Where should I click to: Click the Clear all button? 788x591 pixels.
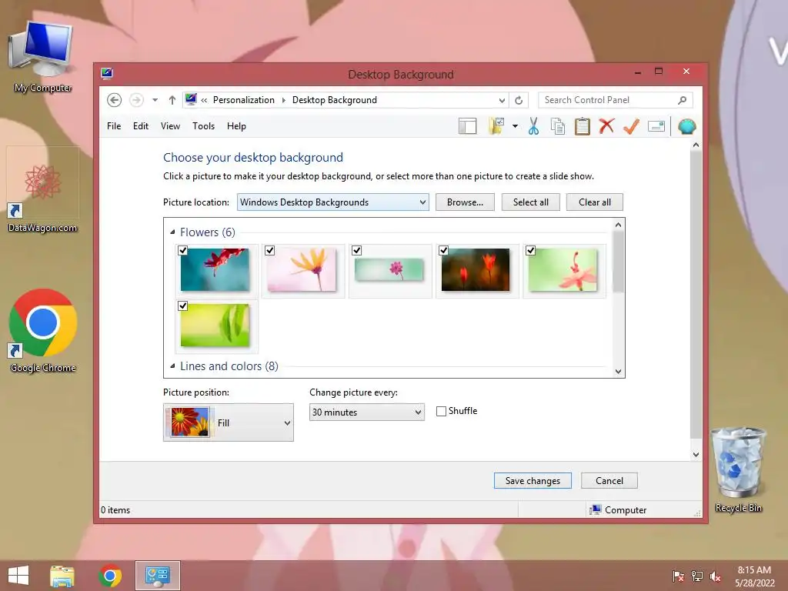[595, 202]
